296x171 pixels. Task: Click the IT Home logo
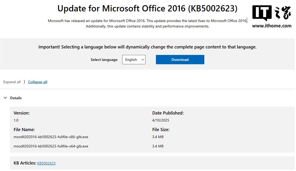272,13
